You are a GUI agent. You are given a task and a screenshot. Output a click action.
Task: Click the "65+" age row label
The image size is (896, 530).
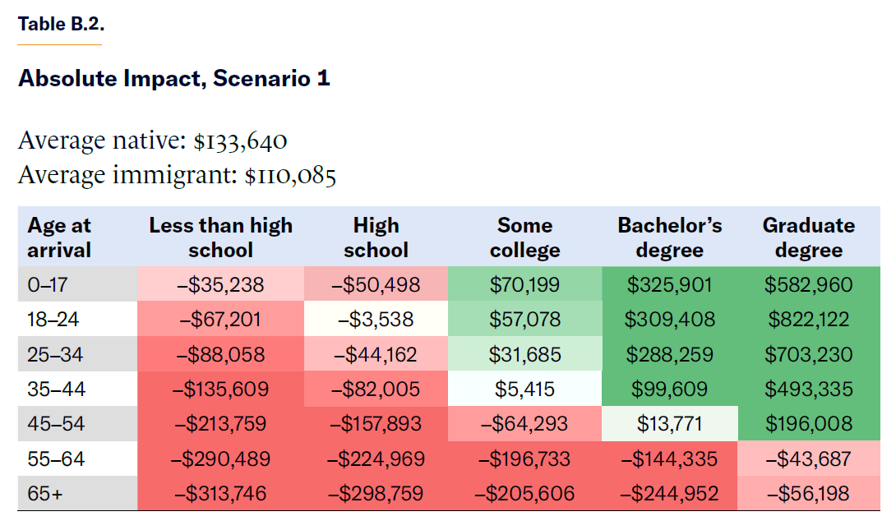pyautogui.click(x=44, y=494)
